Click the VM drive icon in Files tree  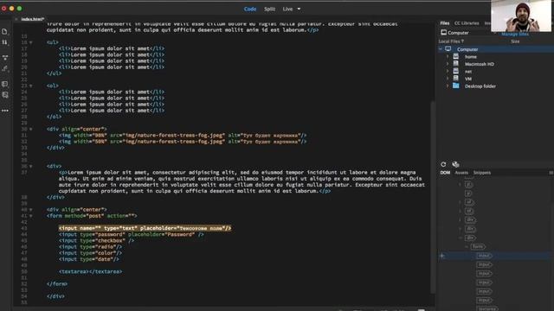coord(456,79)
